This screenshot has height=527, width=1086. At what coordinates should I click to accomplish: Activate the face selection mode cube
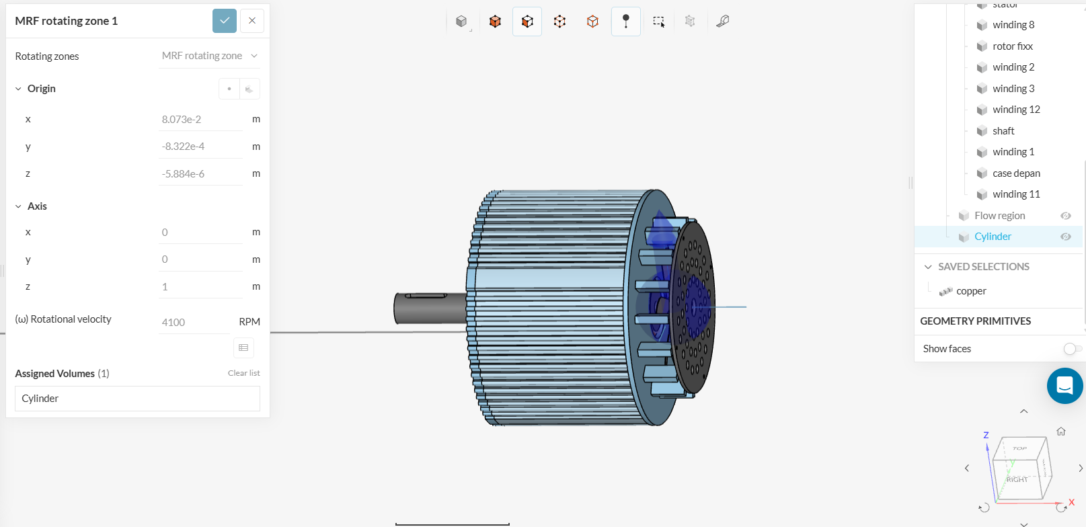tap(527, 22)
